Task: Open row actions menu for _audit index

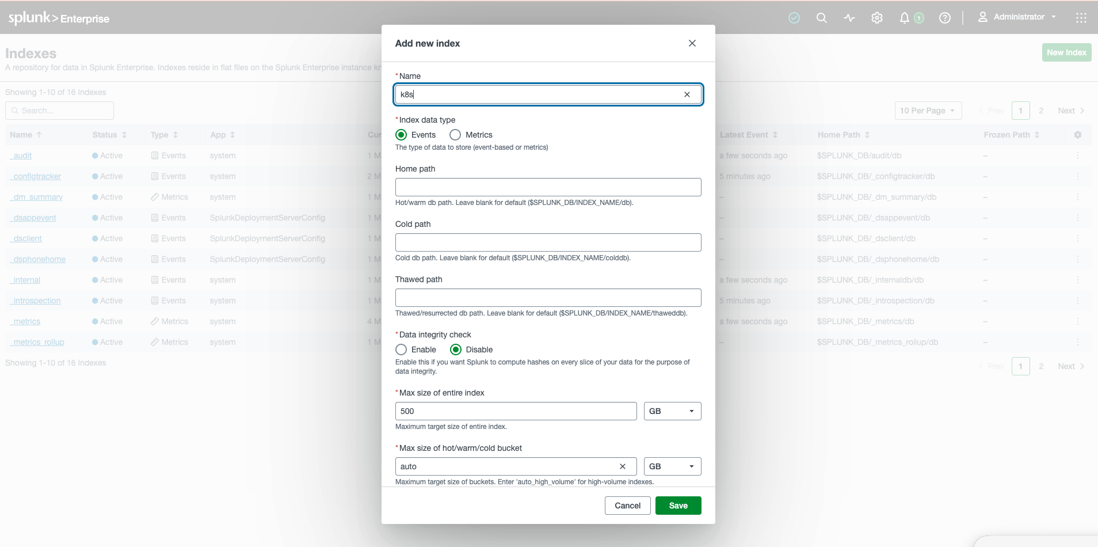Action: click(1078, 155)
